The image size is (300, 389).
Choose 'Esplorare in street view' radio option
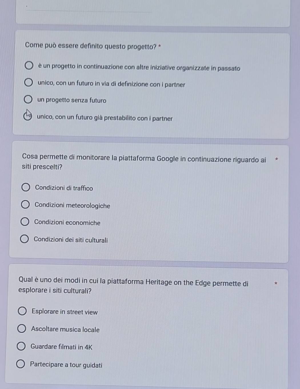22,311
